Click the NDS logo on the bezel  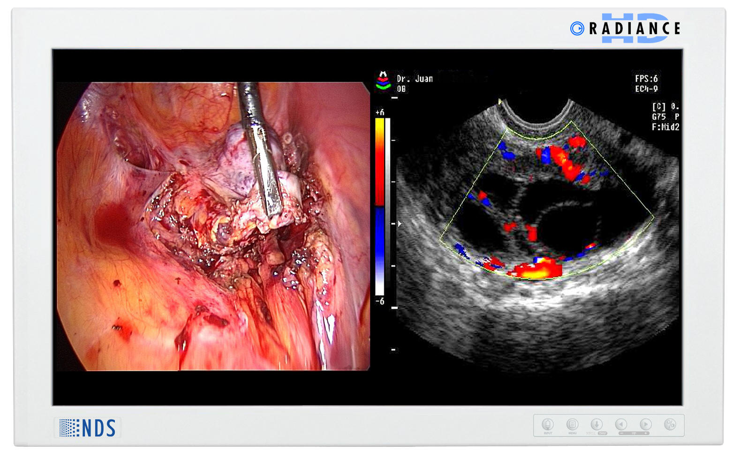pyautogui.click(x=88, y=428)
